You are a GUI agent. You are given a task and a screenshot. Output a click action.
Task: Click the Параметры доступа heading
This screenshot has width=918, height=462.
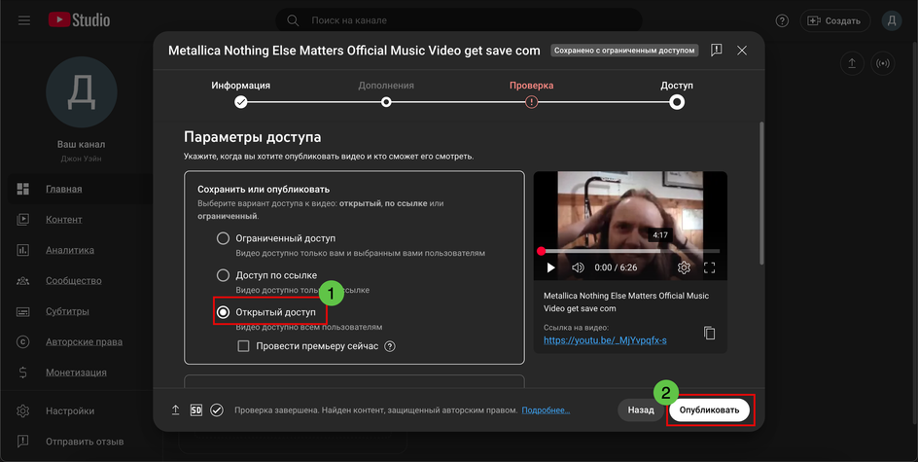(252, 137)
